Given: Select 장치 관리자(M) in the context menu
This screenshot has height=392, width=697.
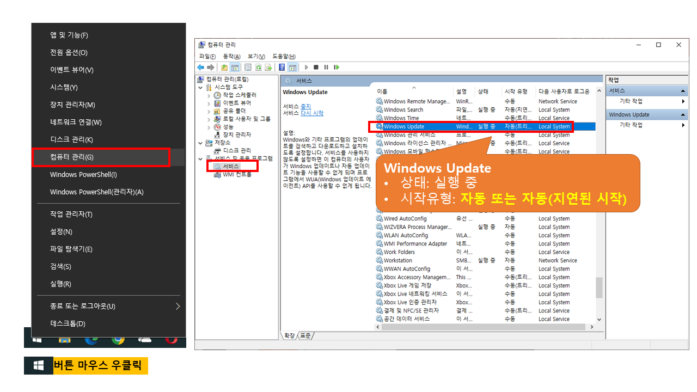Looking at the screenshot, I should 109,105.
